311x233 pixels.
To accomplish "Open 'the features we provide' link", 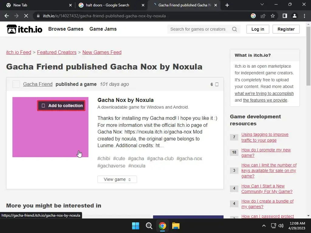I will 265,100.
